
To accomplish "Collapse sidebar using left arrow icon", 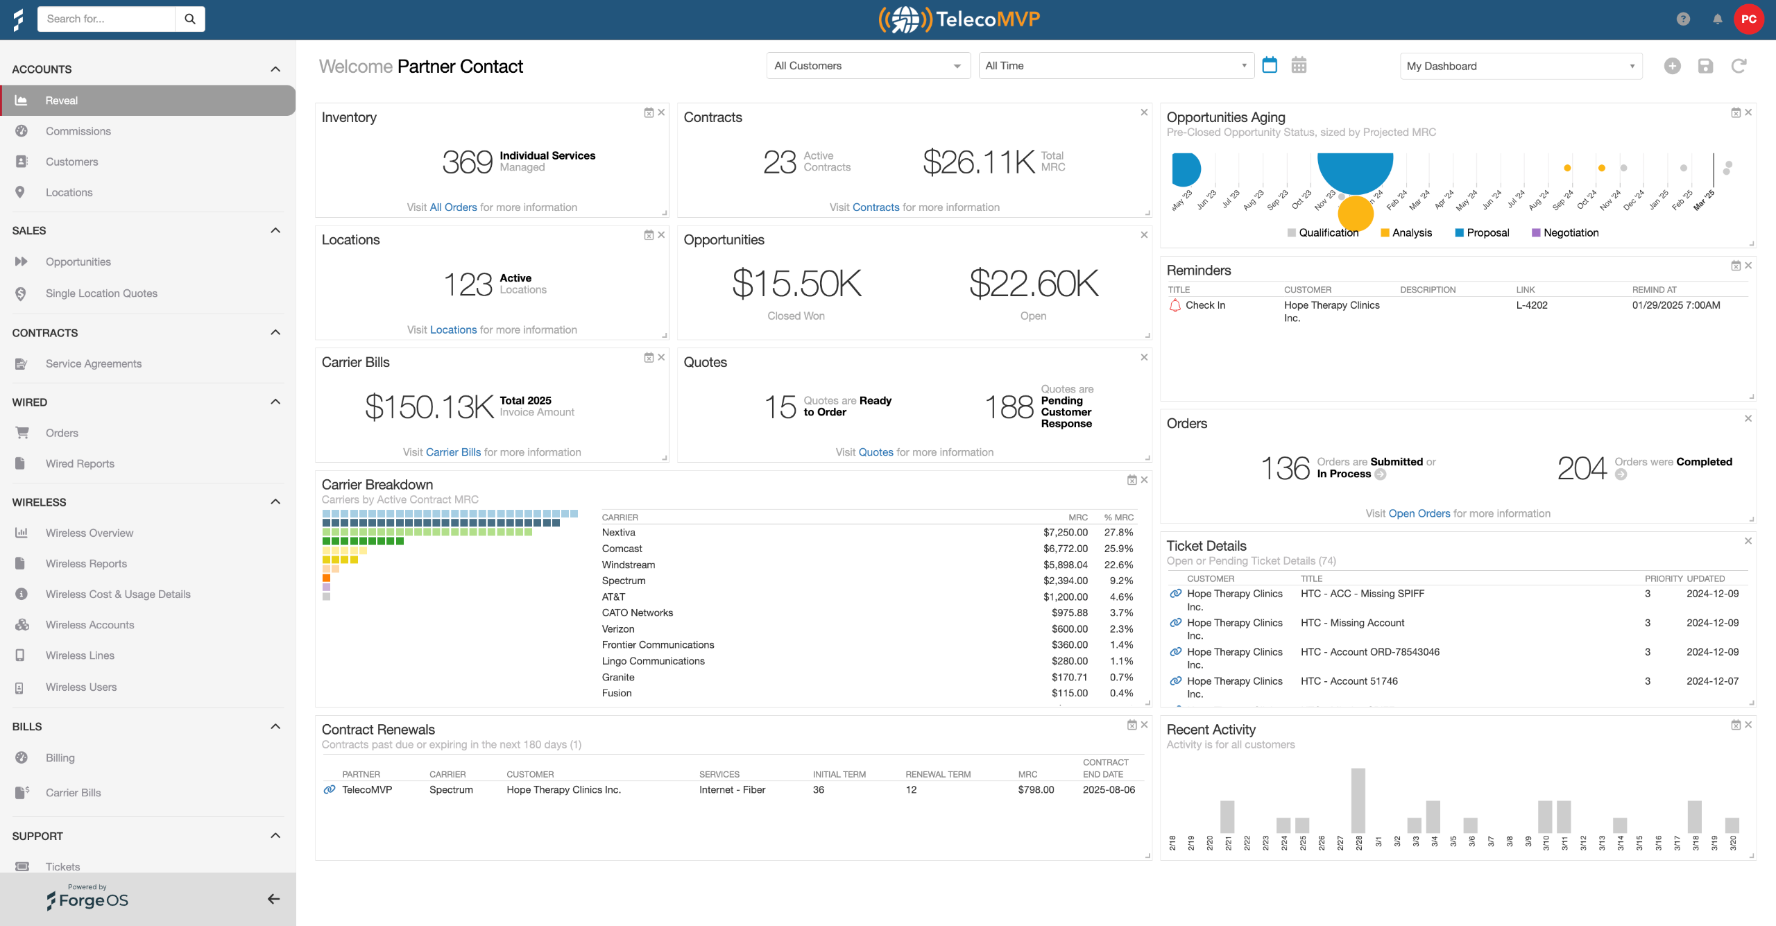I will coord(274,899).
